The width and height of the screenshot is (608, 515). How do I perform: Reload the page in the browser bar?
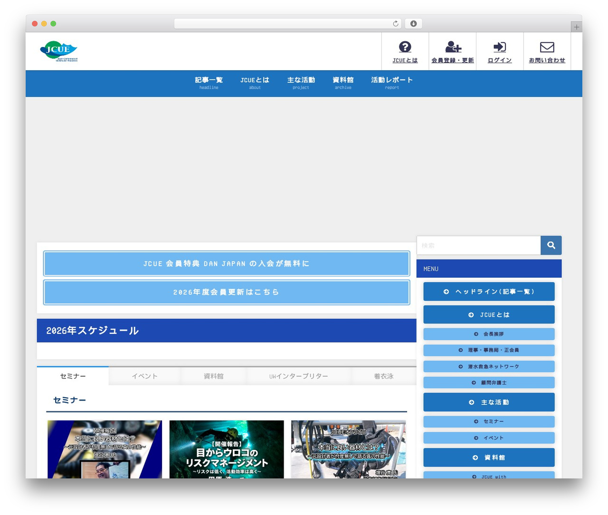[396, 24]
